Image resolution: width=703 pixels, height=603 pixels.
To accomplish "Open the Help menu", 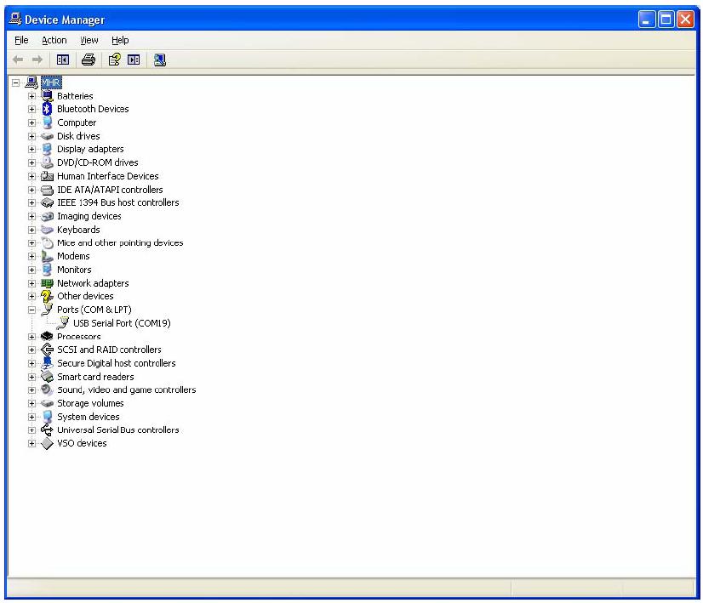I will [x=120, y=40].
